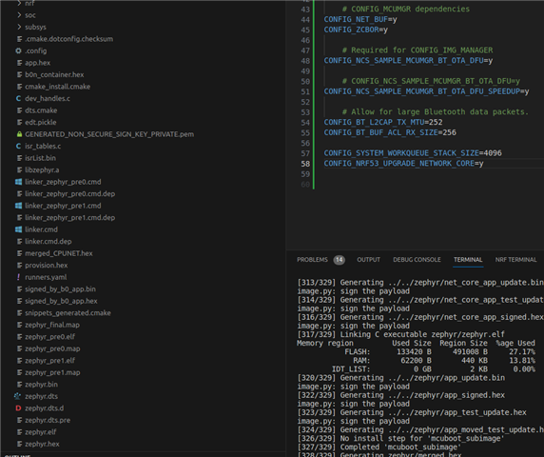Click the '# Allow for large Bluetooth data packets.' comment
The height and width of the screenshot is (457, 544).
(x=435, y=111)
